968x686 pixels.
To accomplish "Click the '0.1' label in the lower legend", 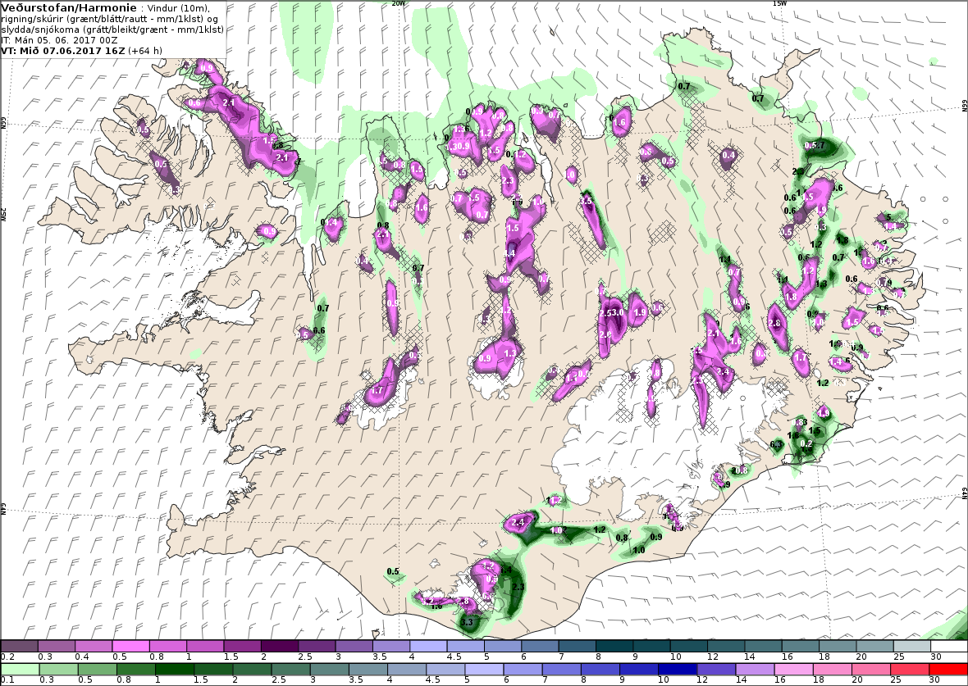I will [x=8, y=680].
